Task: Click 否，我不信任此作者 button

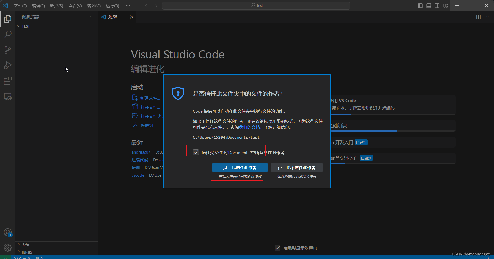Action: [297, 168]
